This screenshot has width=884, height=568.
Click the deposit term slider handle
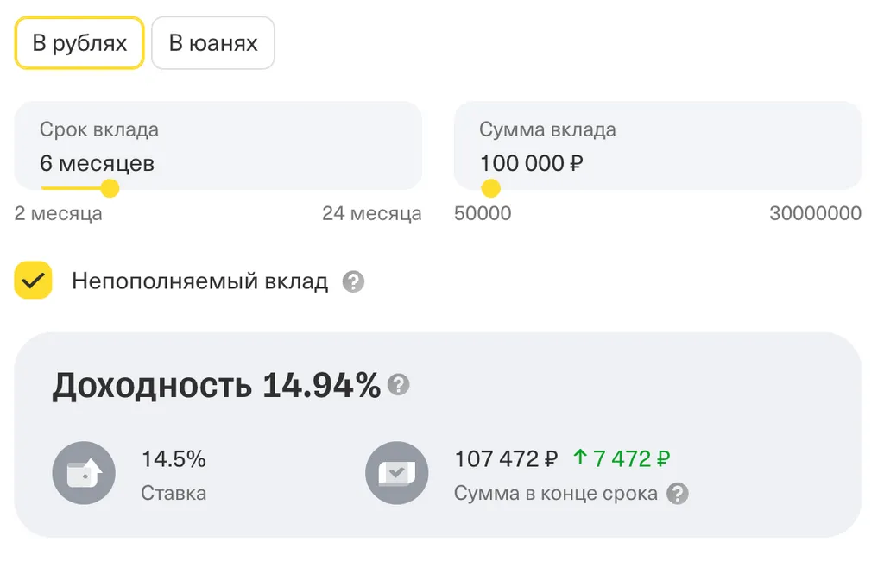point(110,188)
